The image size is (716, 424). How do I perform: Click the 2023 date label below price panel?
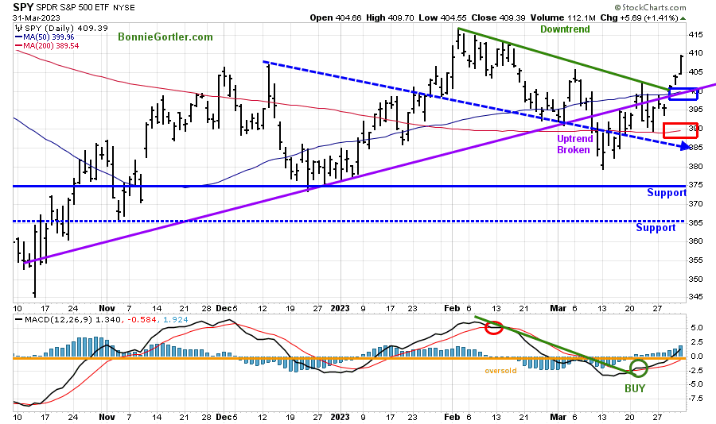click(x=340, y=308)
